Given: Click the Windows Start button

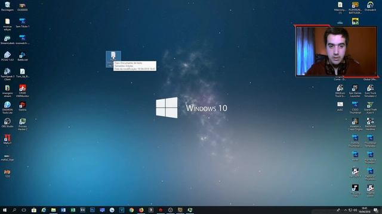Looking at the screenshot, I should coord(5,210).
